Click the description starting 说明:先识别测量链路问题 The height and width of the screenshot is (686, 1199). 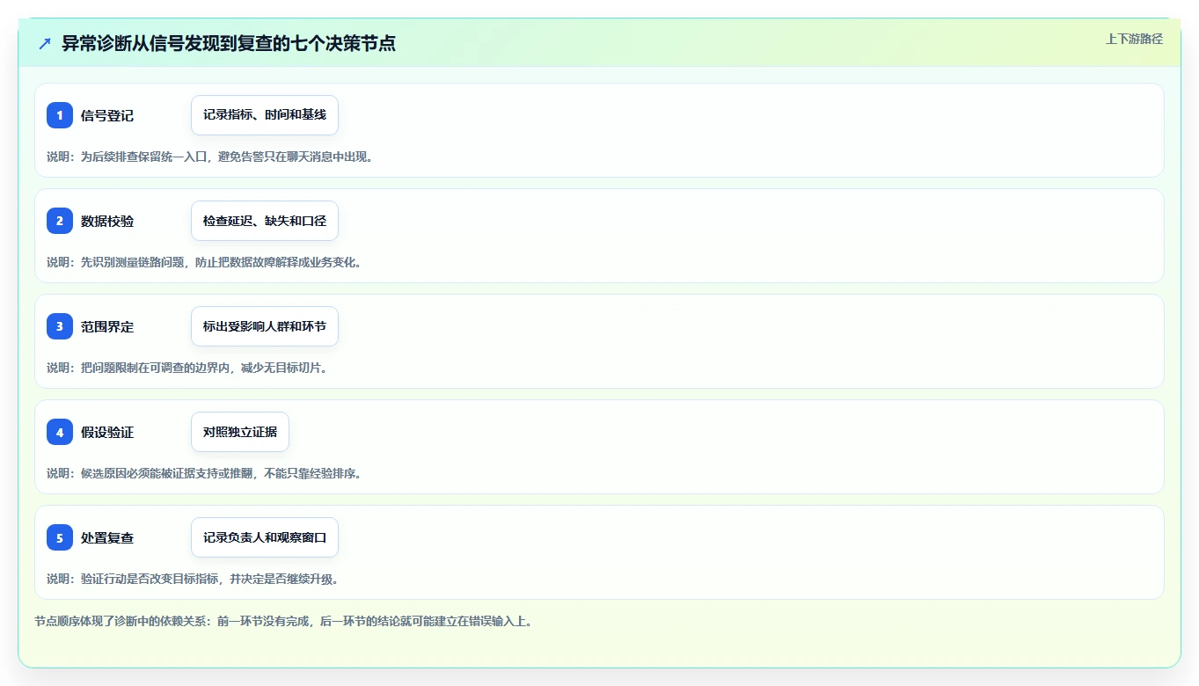click(204, 262)
